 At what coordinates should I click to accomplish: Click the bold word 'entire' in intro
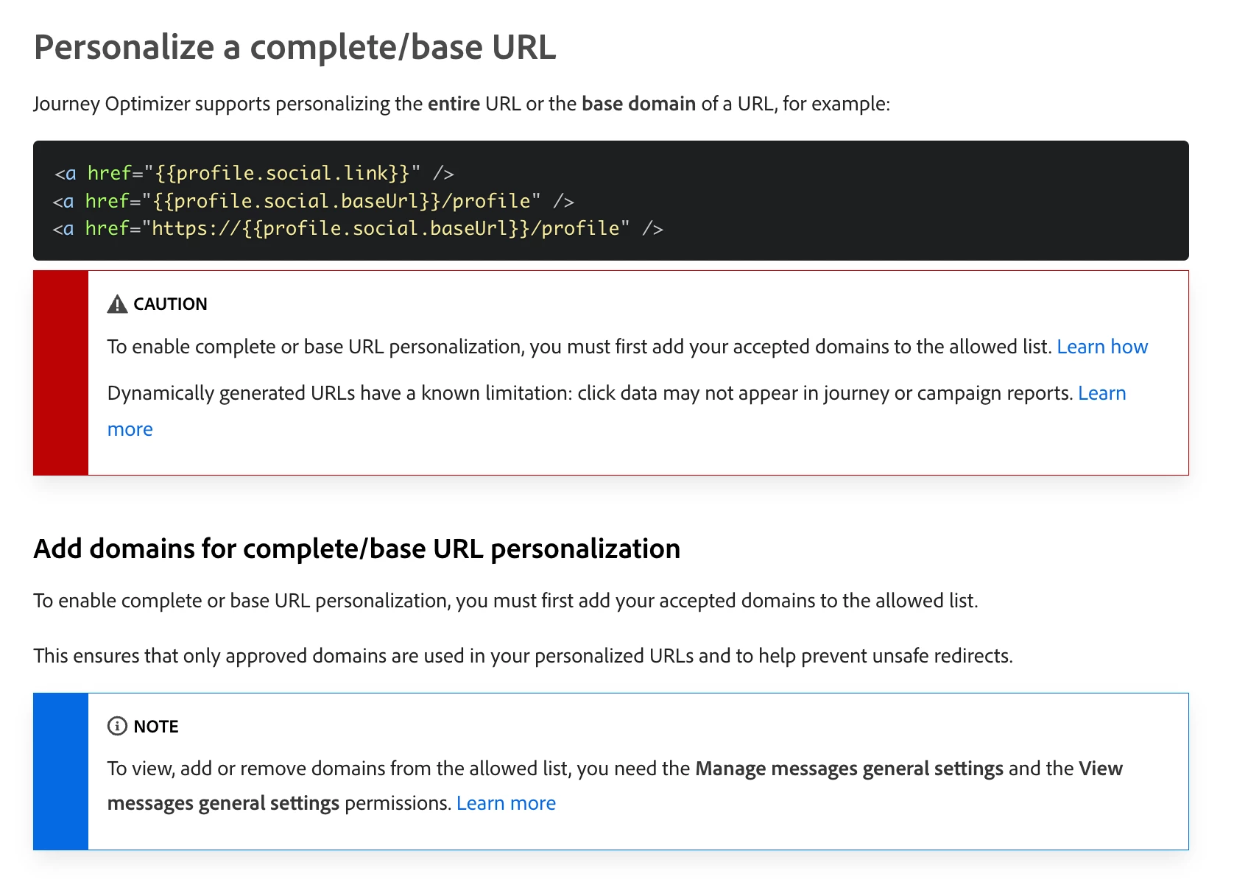pyautogui.click(x=454, y=104)
